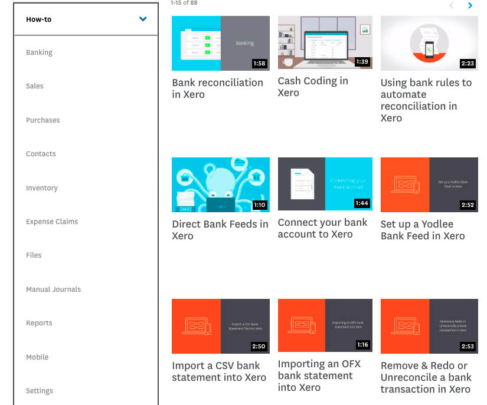
Task: Open the Manual Journals category
Action: [x=53, y=289]
